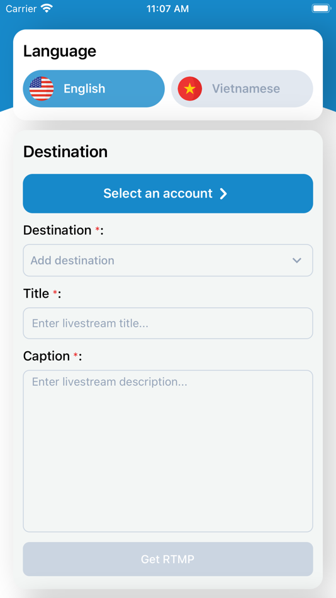Tap the 11:07 AM clock
The image size is (336, 598).
(x=168, y=8)
